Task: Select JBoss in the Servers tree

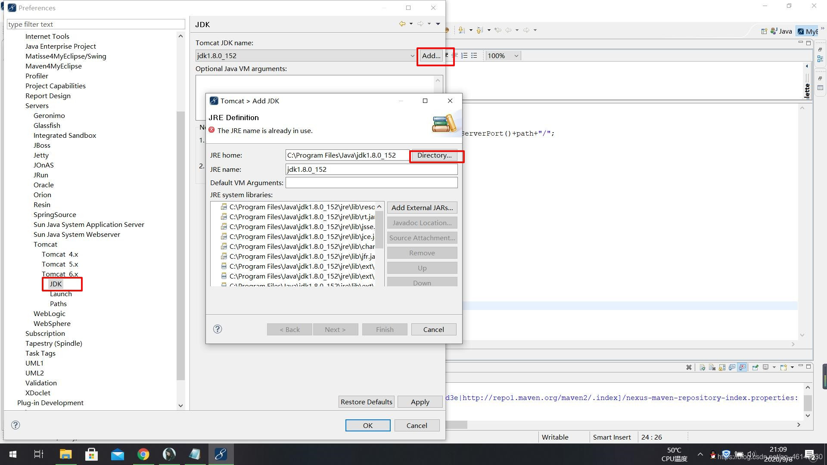Action: 42,145
